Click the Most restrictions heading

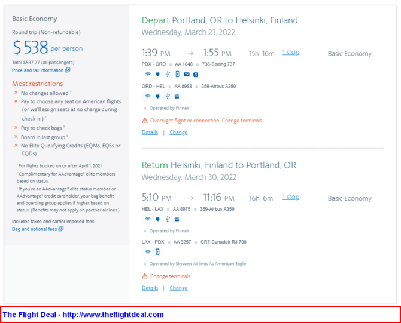pyautogui.click(x=38, y=84)
